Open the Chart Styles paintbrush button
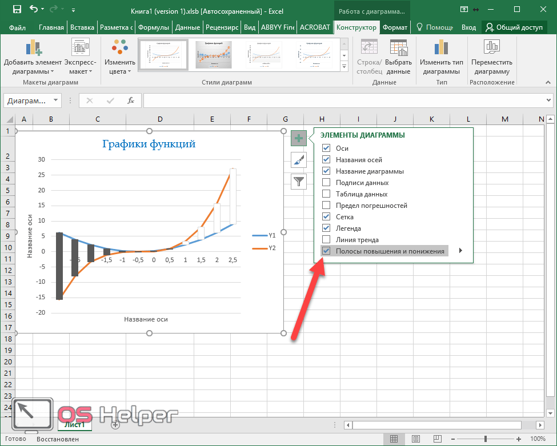 coord(299,160)
